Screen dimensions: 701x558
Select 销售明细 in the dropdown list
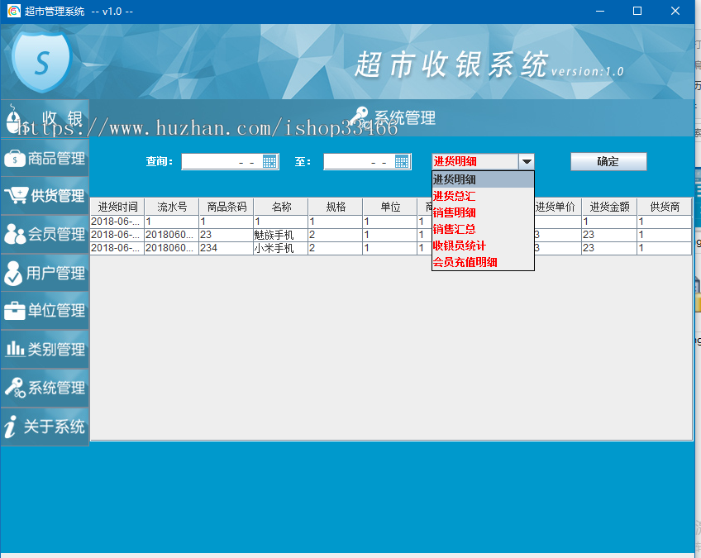(x=483, y=212)
